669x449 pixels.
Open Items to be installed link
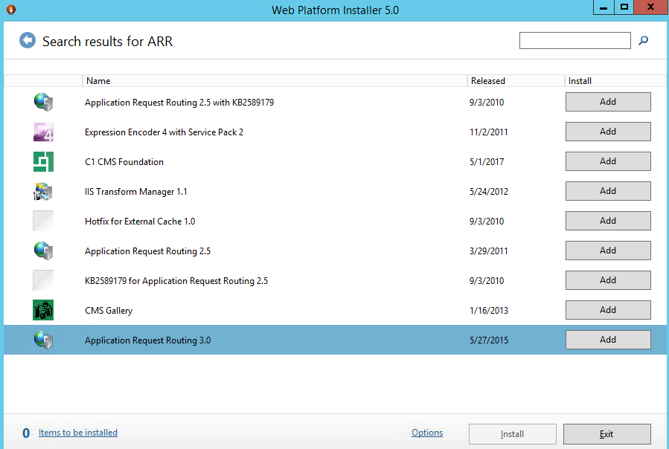click(x=78, y=433)
